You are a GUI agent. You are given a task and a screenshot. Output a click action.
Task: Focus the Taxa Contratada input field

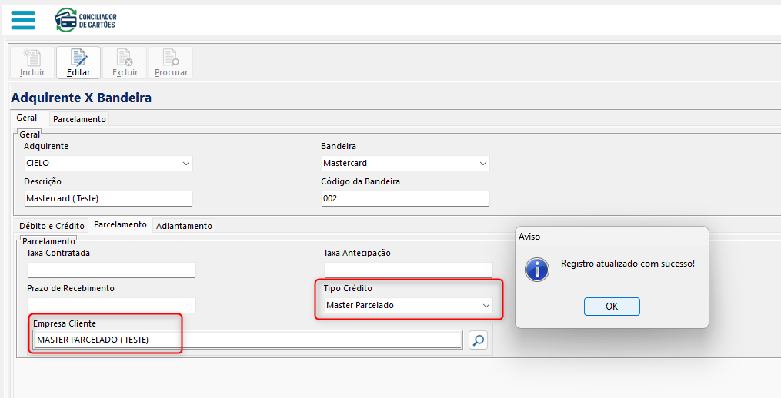pyautogui.click(x=111, y=270)
